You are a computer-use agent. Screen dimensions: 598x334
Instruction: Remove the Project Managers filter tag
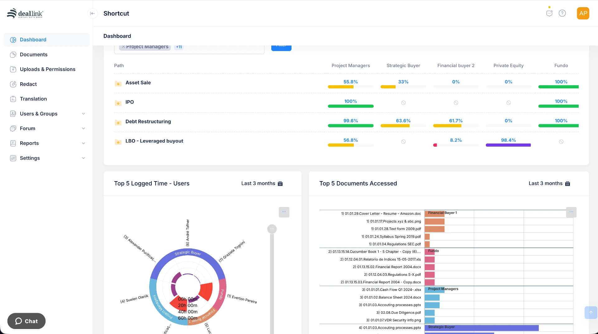[x=123, y=47]
